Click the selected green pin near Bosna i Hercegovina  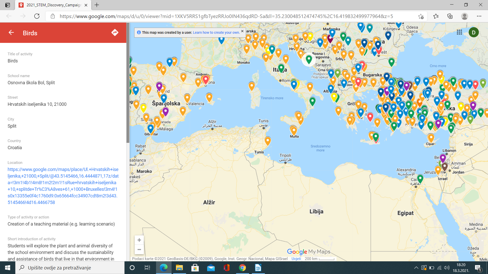(309, 60)
